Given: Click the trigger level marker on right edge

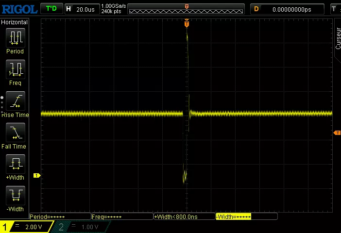Looking at the screenshot, I should (x=336, y=133).
